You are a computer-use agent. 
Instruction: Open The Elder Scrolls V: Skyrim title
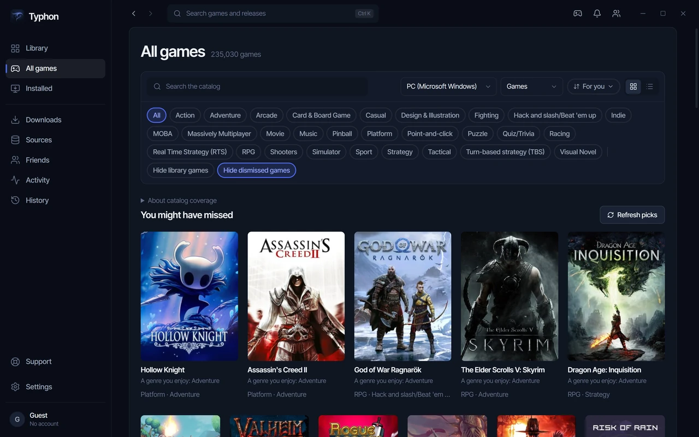503,370
